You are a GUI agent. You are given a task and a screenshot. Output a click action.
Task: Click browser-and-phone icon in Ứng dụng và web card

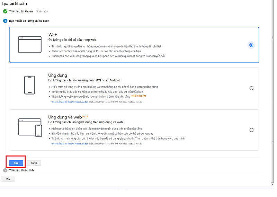point(30,128)
